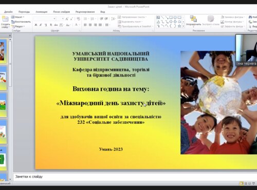The width and height of the screenshot is (257, 190).
Task: Toggle italic text formatting
Action: click(x=41, y=25)
